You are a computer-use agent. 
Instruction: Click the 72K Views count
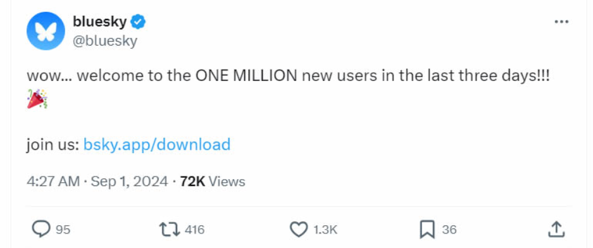tap(213, 182)
